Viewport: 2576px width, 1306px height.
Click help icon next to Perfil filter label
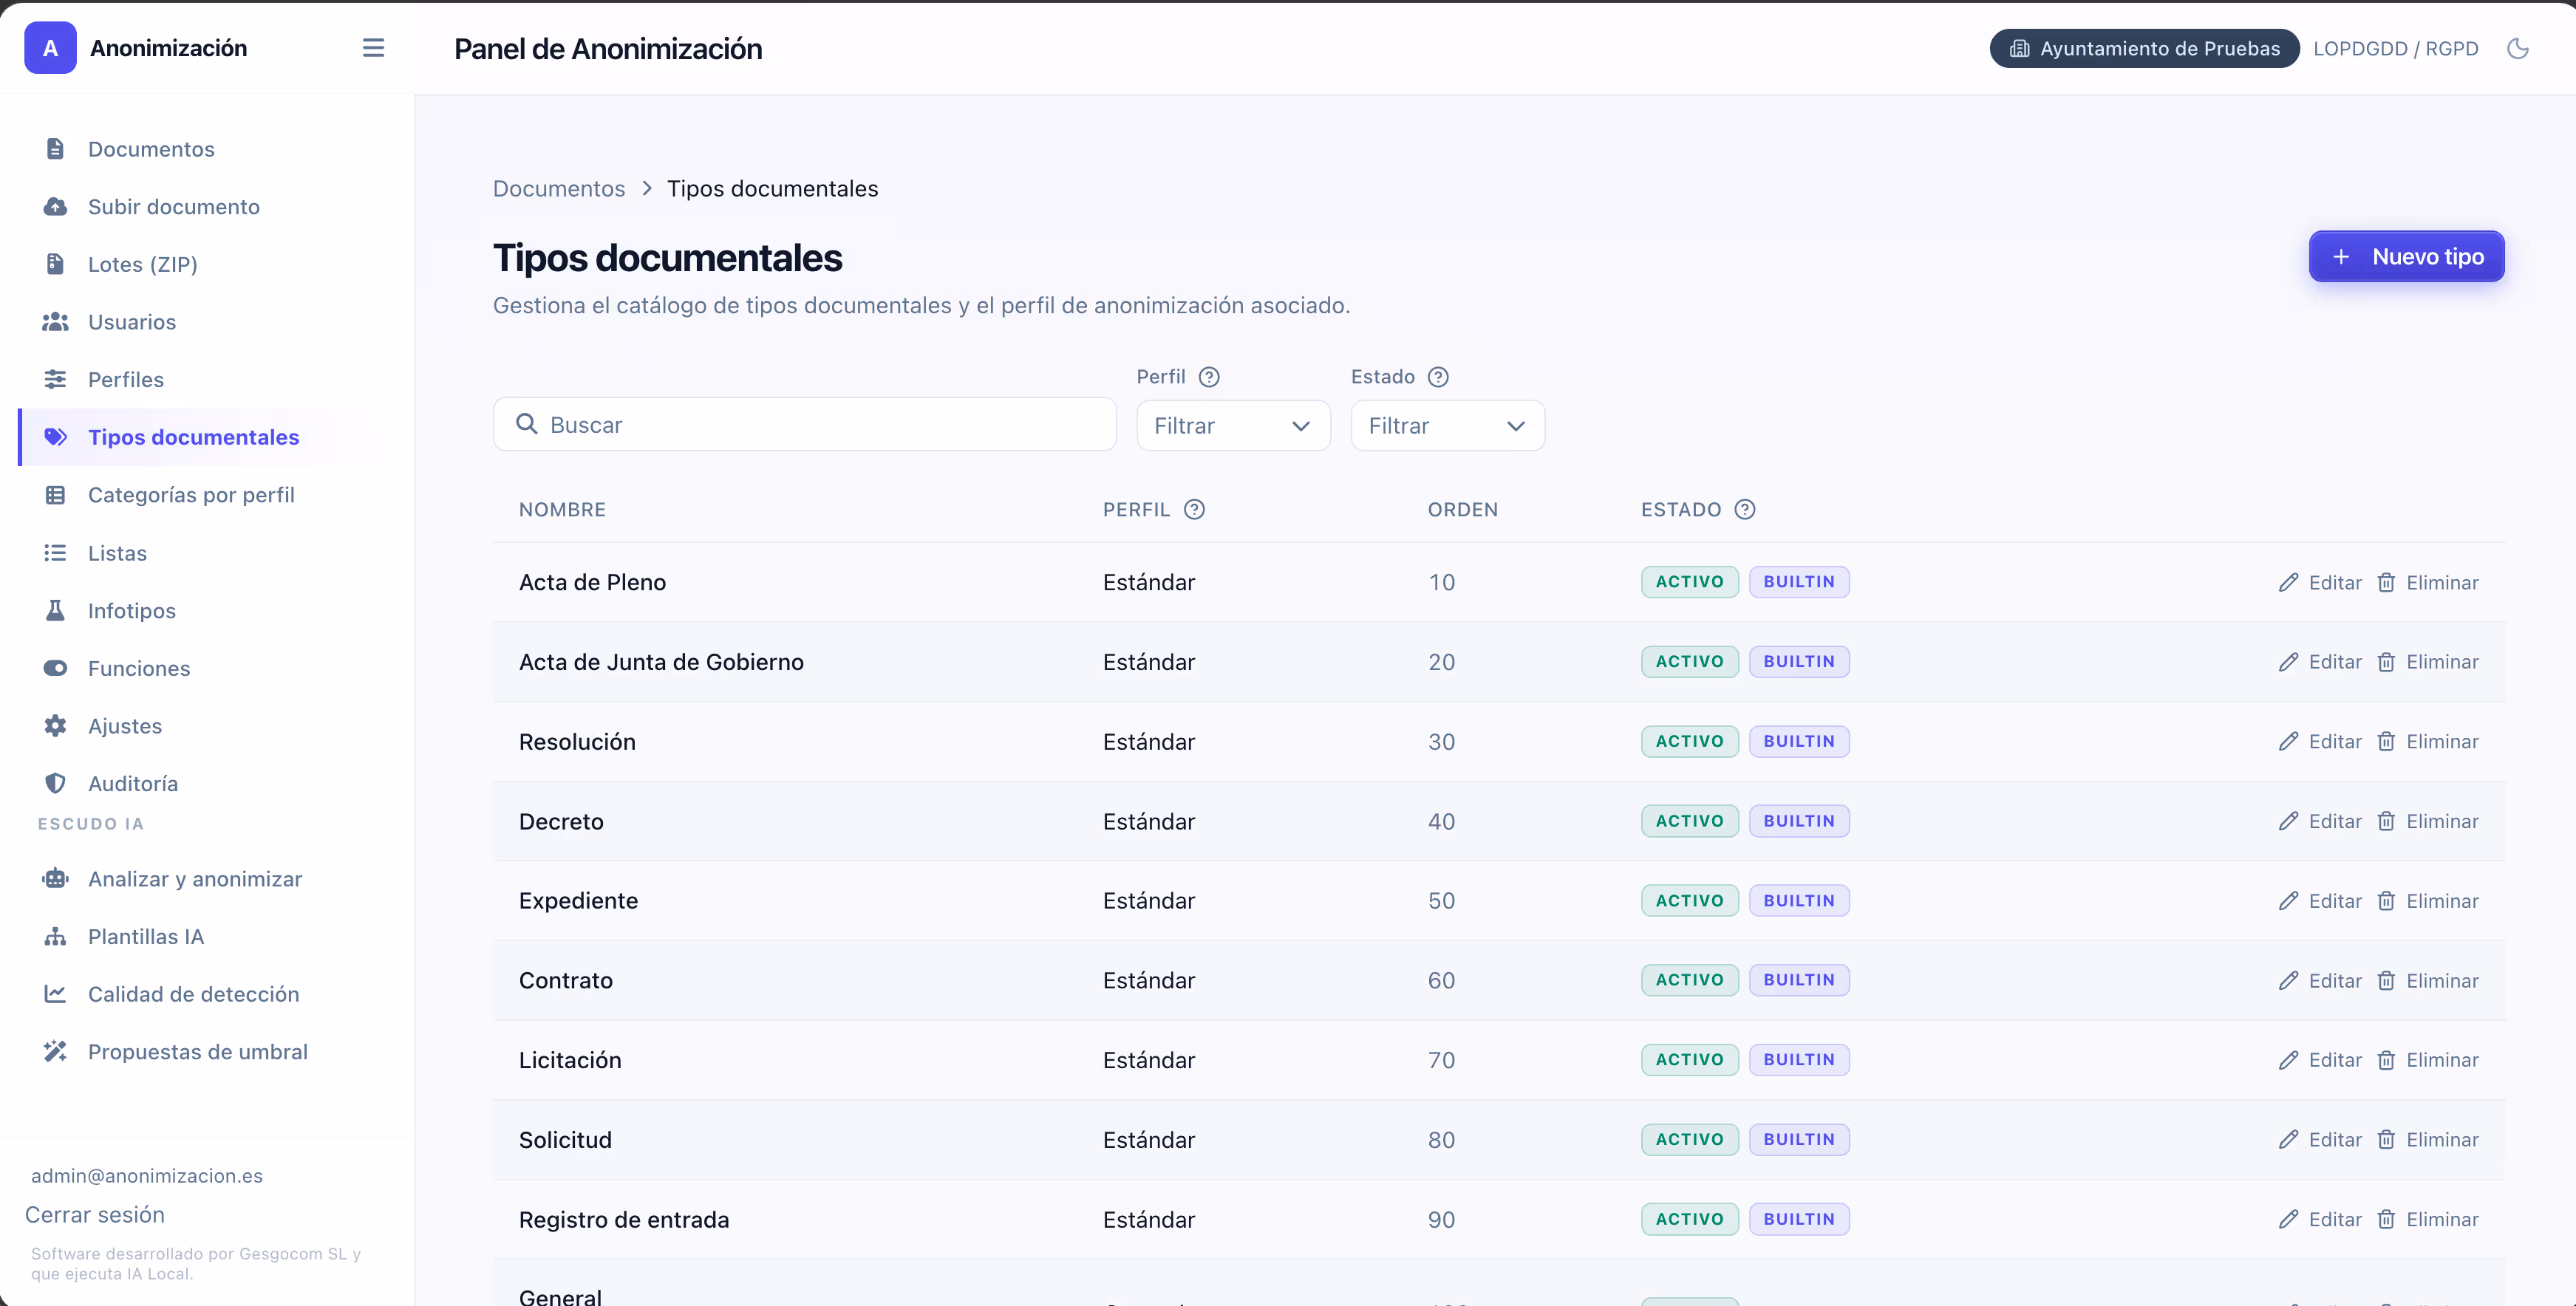tap(1209, 377)
